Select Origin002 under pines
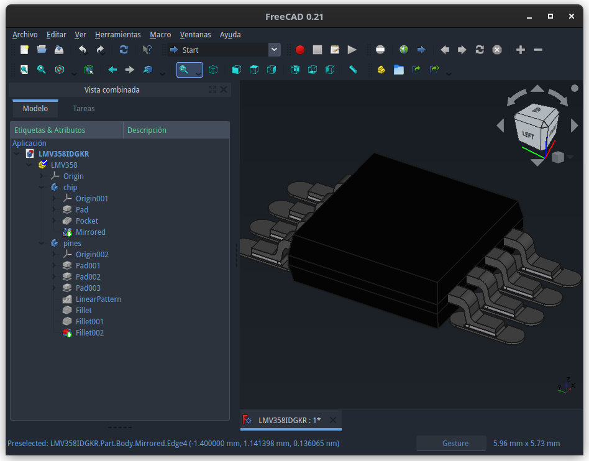Screen dimensions: 589x461 [x=92, y=254]
